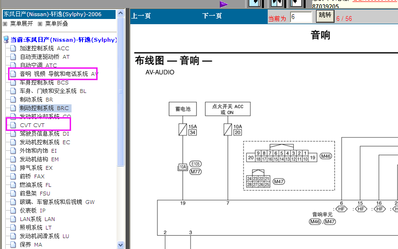Open 车身、门锁和安全系统 BL entry
This screenshot has height=249, width=398.
(x=53, y=91)
